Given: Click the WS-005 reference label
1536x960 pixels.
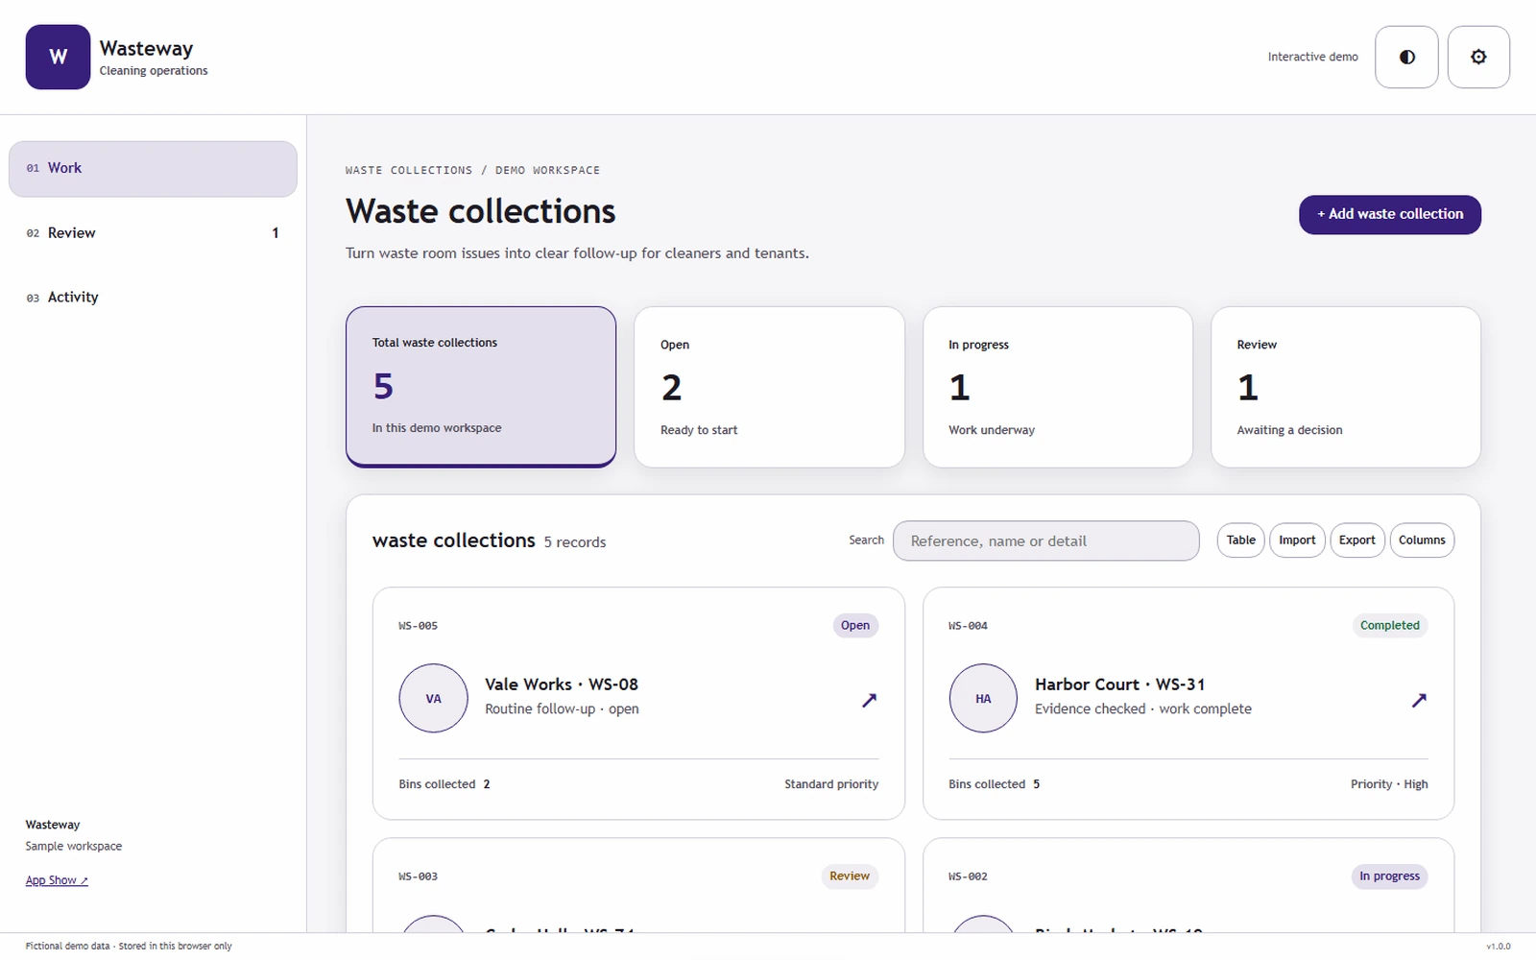Looking at the screenshot, I should pyautogui.click(x=419, y=626).
